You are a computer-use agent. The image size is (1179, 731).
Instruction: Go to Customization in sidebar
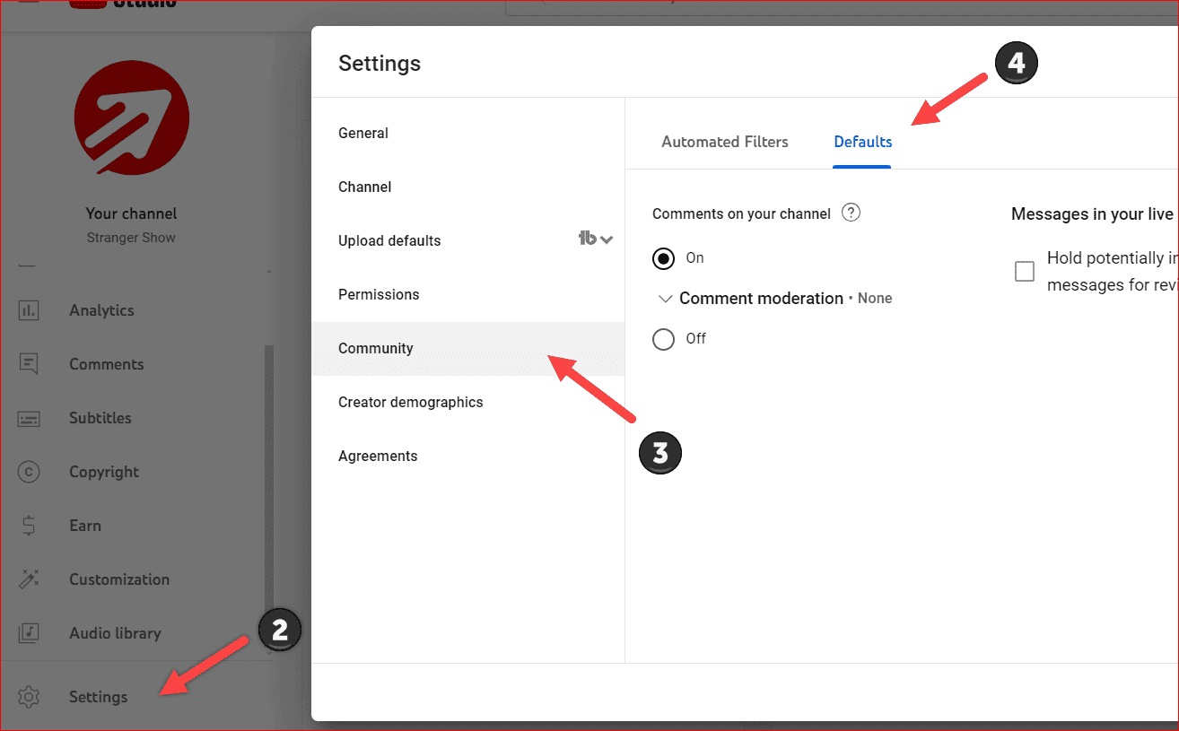[x=119, y=579]
